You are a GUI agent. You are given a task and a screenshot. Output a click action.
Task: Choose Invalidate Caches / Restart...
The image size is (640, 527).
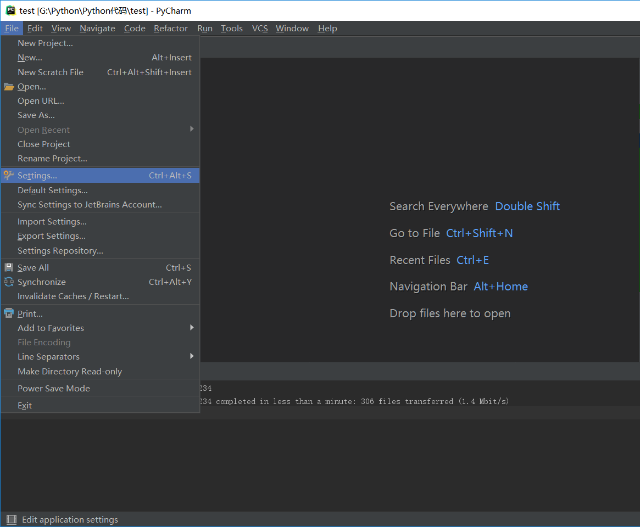click(101, 296)
